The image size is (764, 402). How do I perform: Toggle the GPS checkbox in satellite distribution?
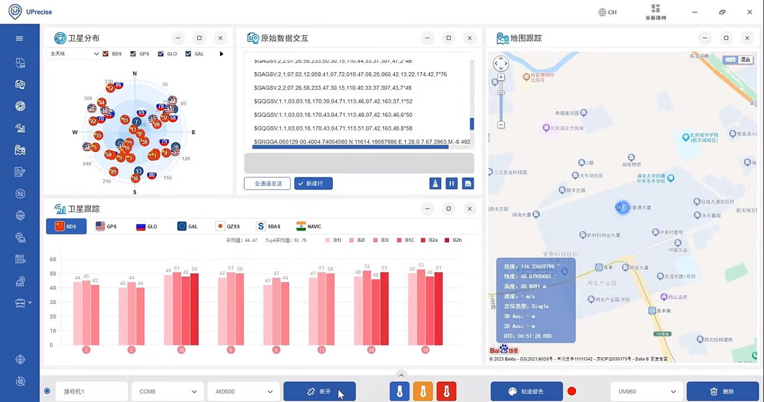pos(133,54)
